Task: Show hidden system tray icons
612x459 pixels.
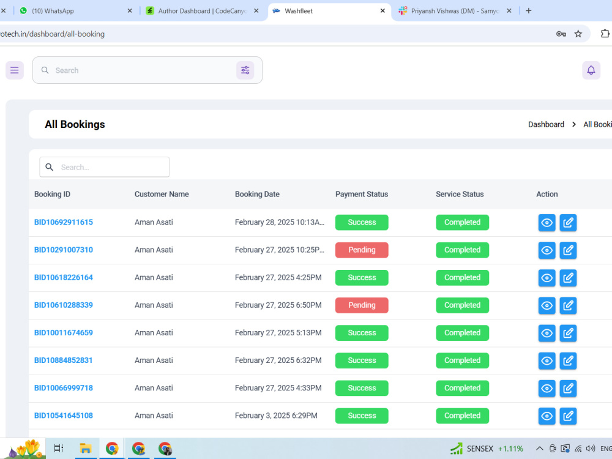Action: (539, 449)
